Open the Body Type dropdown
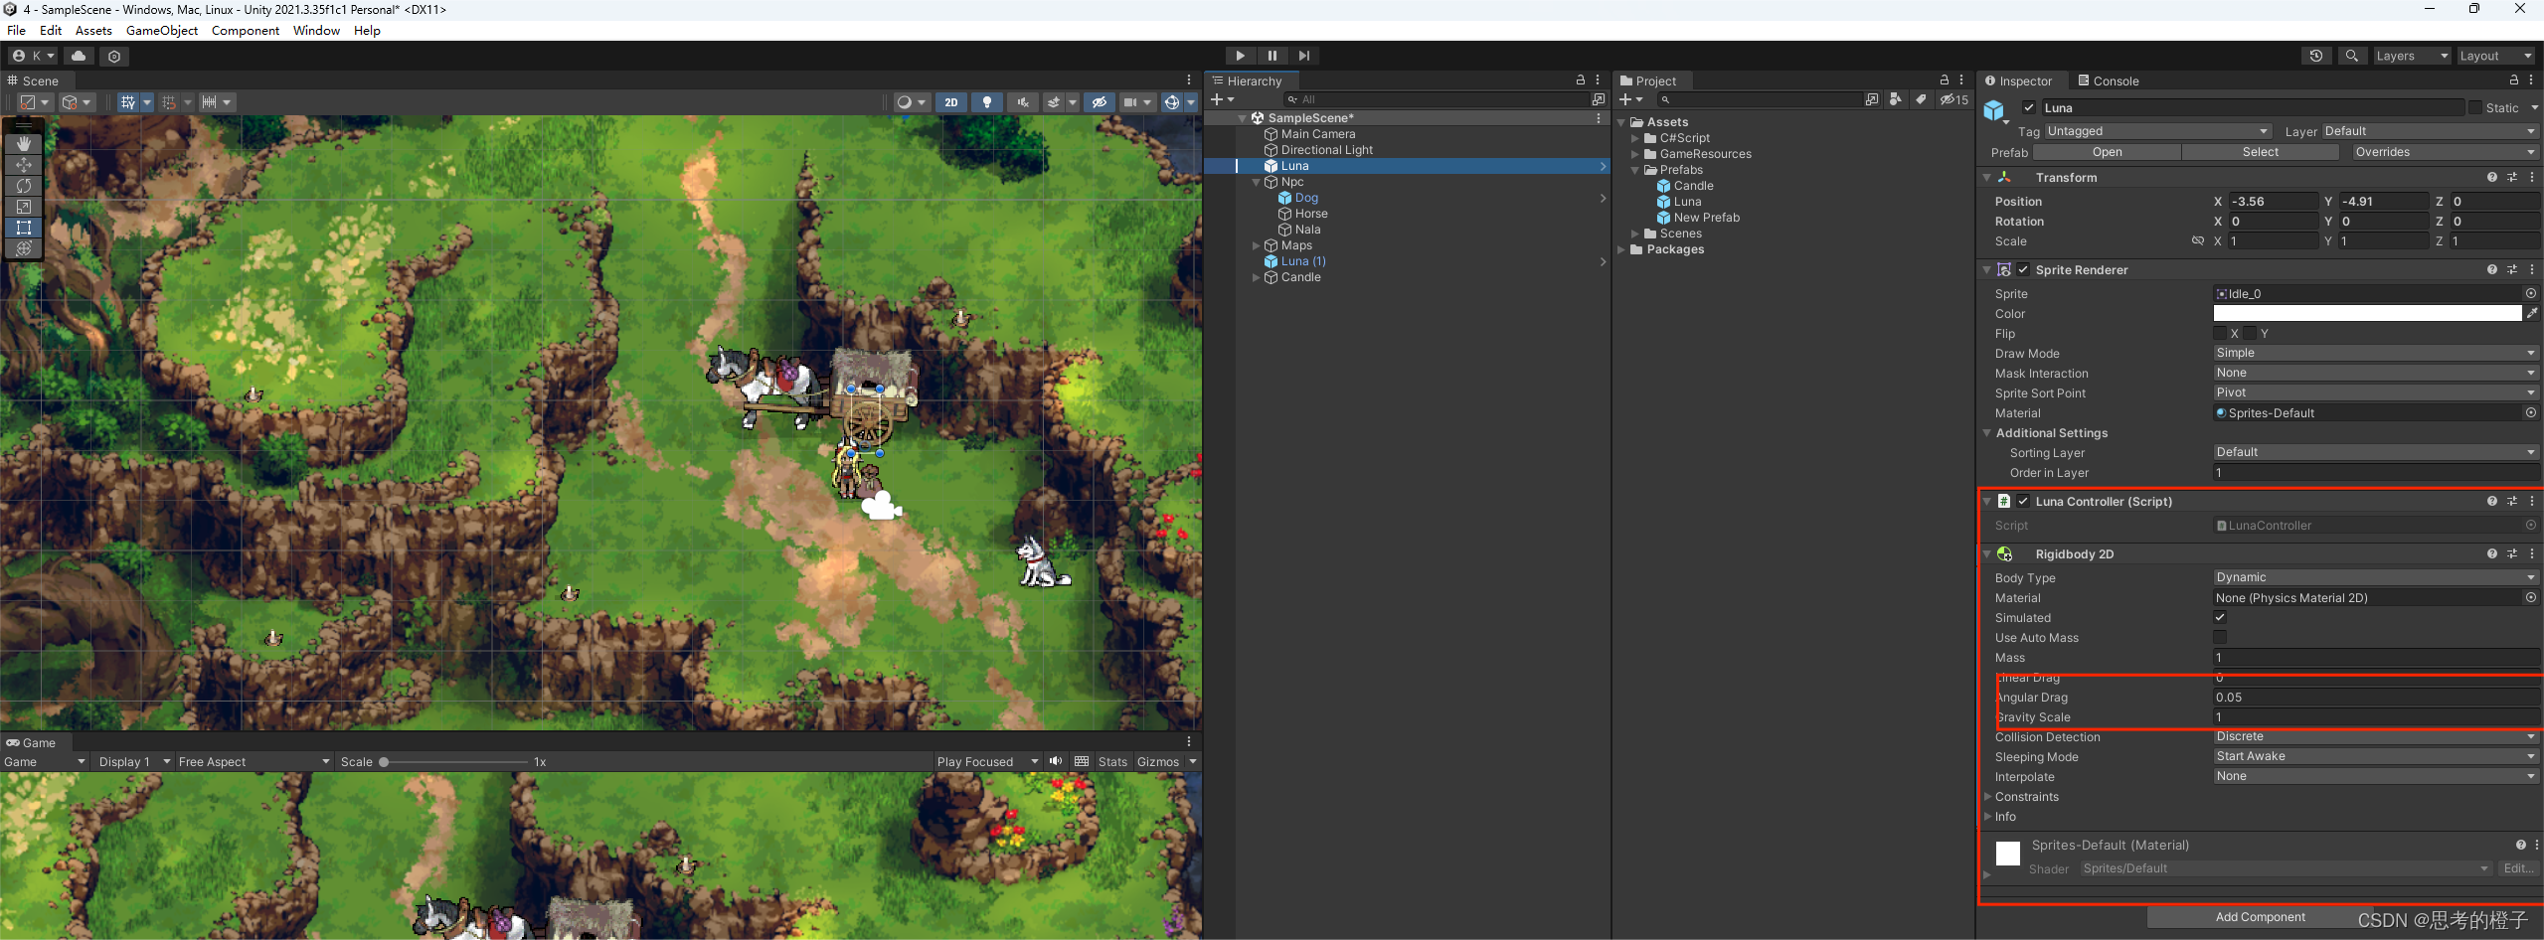Screen dimensions: 2544x940 (x=2376, y=577)
